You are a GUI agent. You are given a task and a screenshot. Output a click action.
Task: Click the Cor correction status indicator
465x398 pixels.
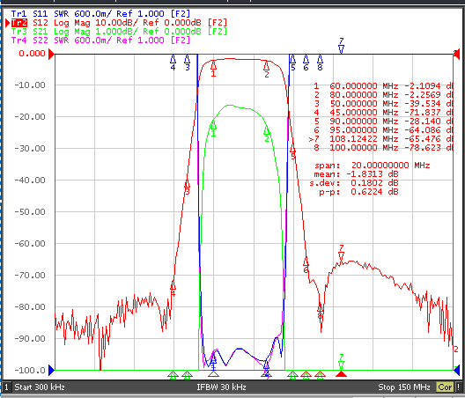click(x=445, y=387)
